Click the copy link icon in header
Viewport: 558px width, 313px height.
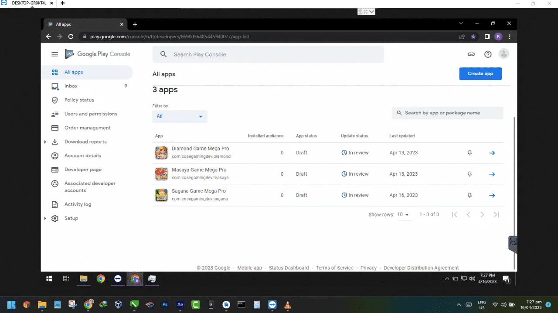(471, 54)
